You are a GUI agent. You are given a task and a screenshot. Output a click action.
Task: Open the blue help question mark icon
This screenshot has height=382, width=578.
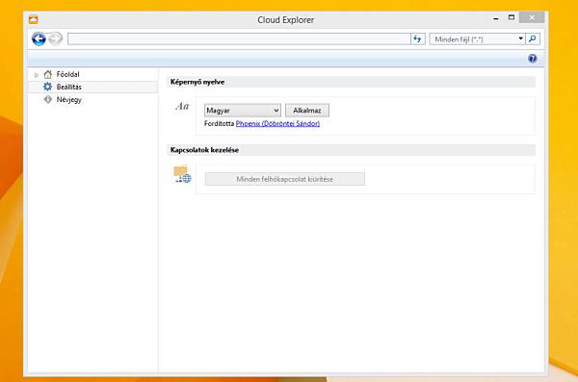[533, 58]
